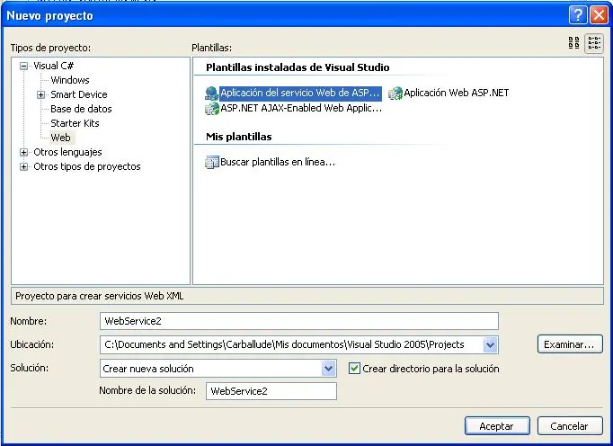613x446 pixels.
Task: Select Windows project type
Action: click(x=70, y=80)
